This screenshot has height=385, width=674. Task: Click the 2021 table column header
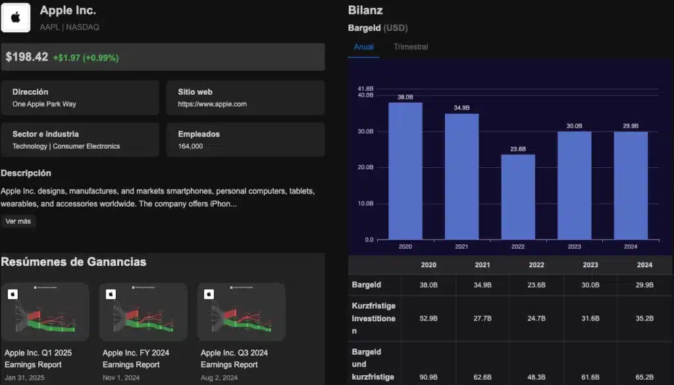click(x=482, y=265)
